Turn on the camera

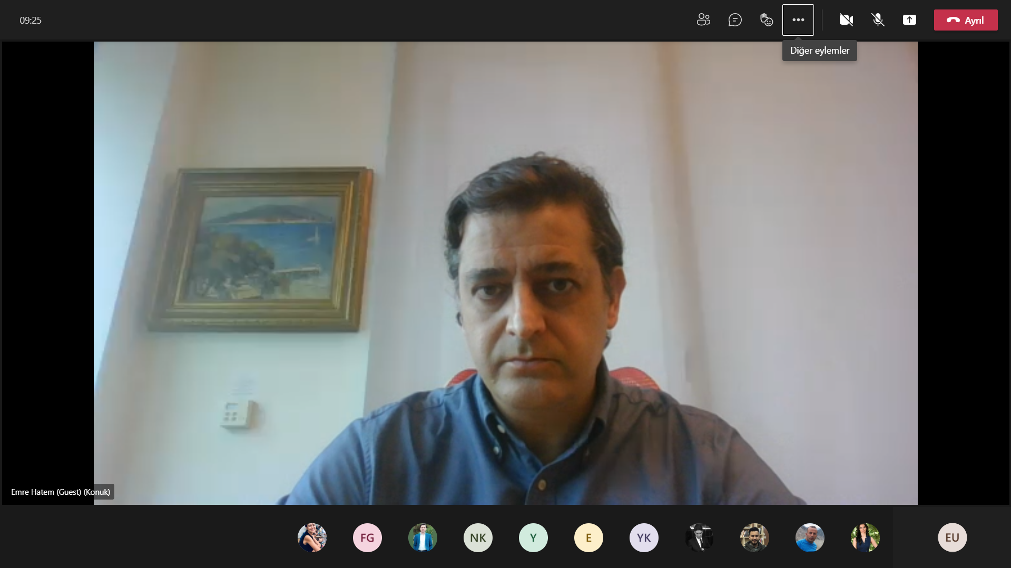846,20
